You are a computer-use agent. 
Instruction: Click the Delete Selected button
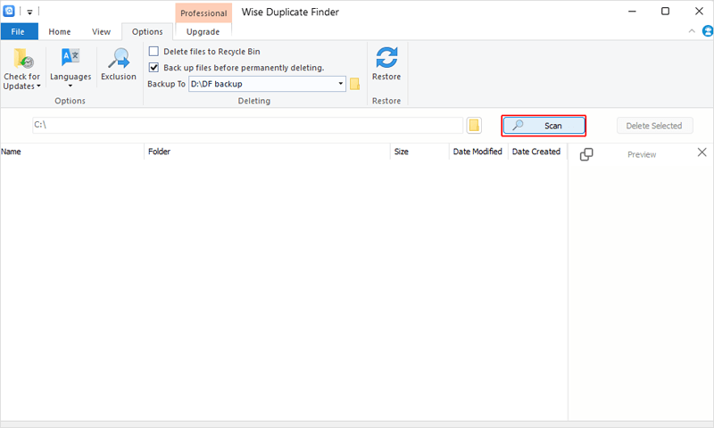(654, 126)
